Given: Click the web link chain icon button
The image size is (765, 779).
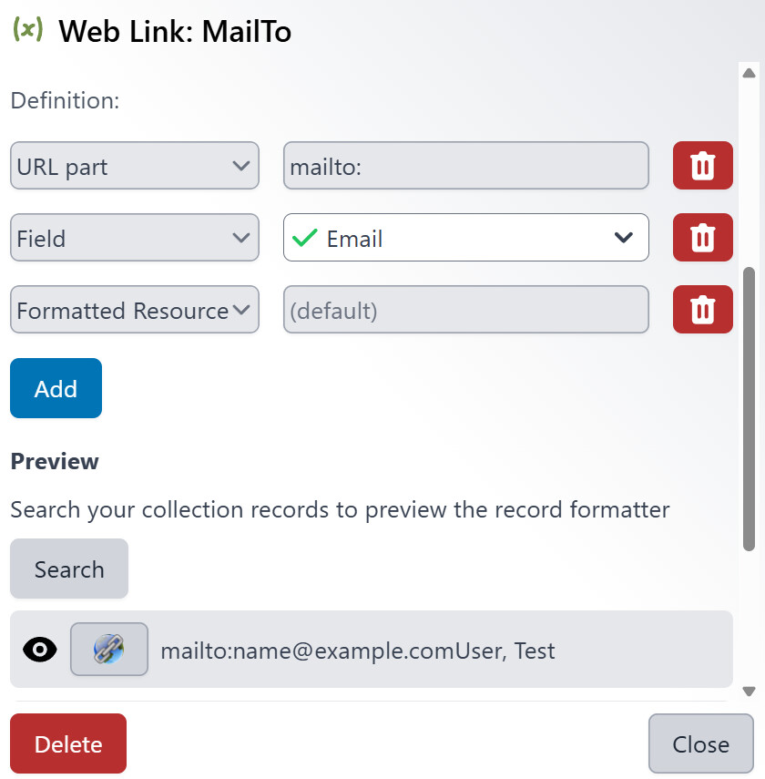Looking at the screenshot, I should coord(109,649).
